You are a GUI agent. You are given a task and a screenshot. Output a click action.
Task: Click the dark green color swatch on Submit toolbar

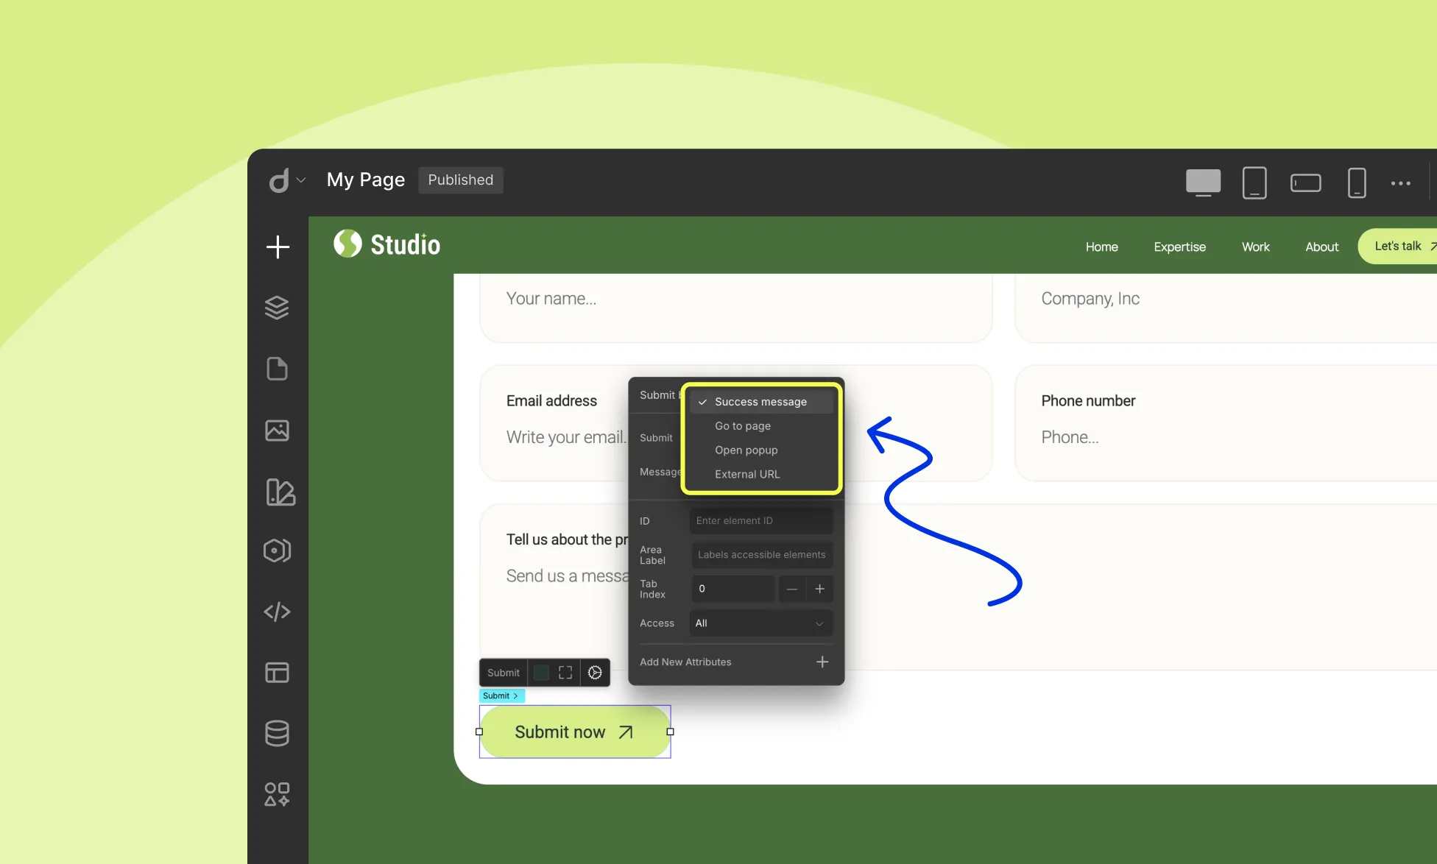point(541,673)
